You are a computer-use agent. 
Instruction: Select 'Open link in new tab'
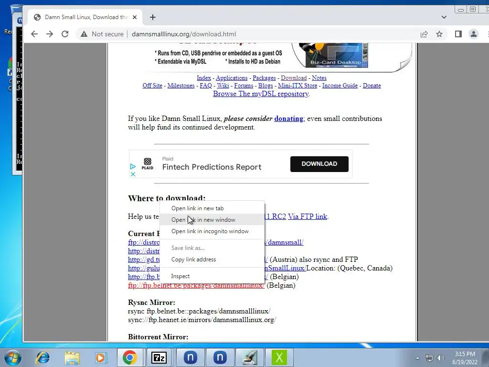212,208
